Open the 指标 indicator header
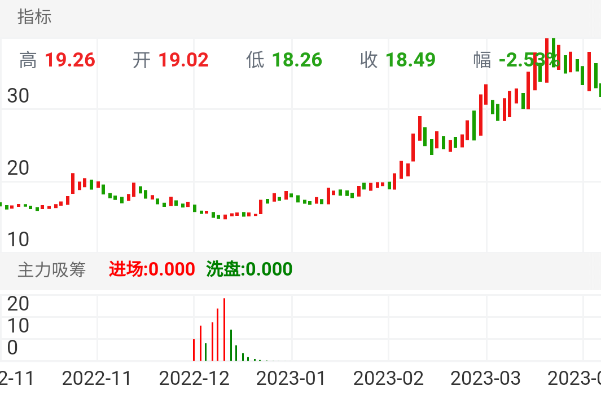Viewport: 601px width, 399px height. [x=35, y=17]
